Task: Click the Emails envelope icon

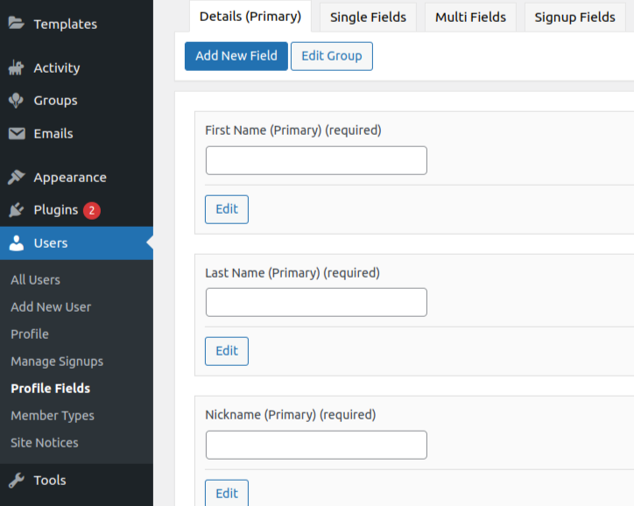Action: click(17, 134)
